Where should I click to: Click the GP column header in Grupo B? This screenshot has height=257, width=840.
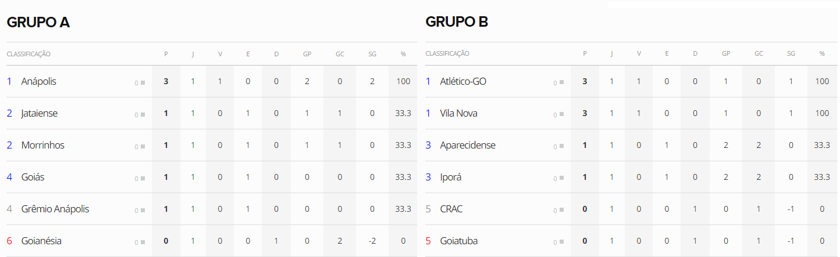pos(726,54)
